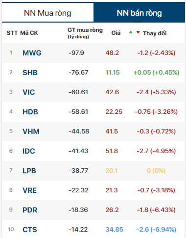The height and width of the screenshot is (238, 186).
Task: Click the GT mua ròng column header
Action: tap(85, 33)
